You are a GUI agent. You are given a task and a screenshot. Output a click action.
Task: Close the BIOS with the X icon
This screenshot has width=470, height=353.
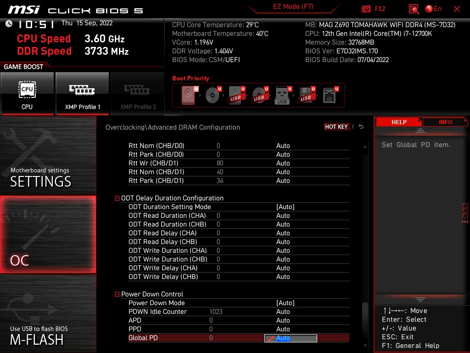click(x=457, y=9)
